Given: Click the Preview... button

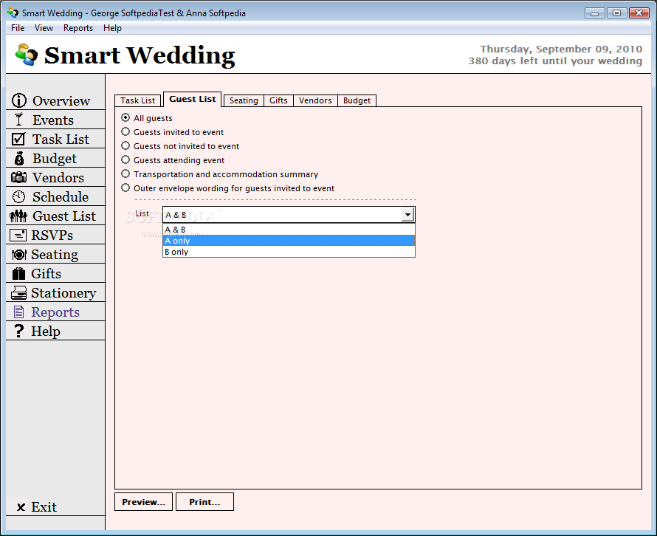Looking at the screenshot, I should click(143, 501).
